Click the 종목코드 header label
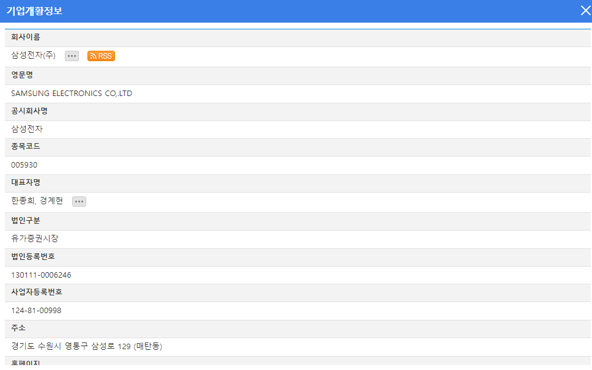The width and height of the screenshot is (592, 370). [26, 147]
